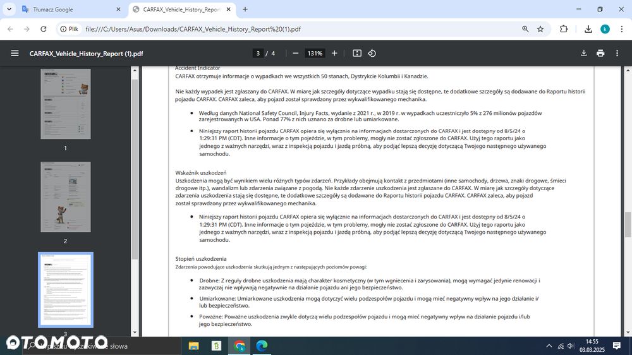Switch to the Tłumacz Google tab
The width and height of the screenshot is (632, 355).
click(x=71, y=9)
